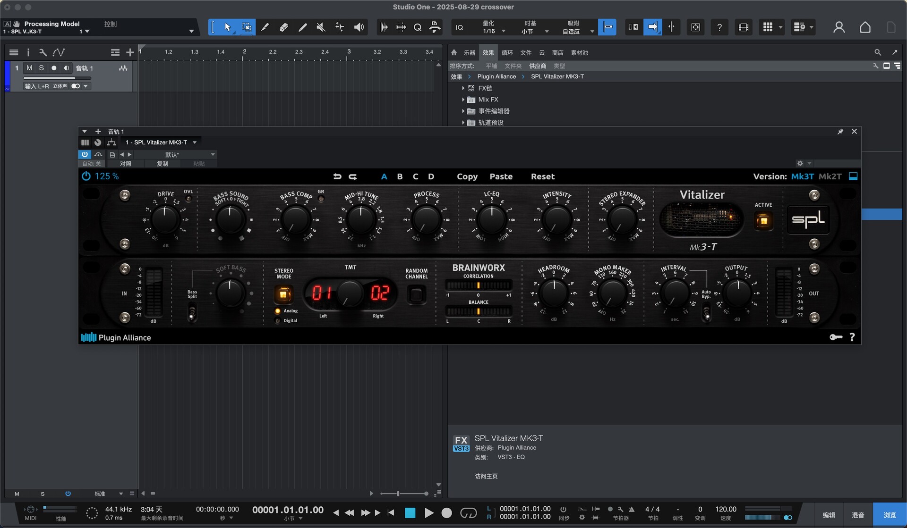Switch to the 文件 browser tab
The height and width of the screenshot is (528, 907).
(x=526, y=52)
